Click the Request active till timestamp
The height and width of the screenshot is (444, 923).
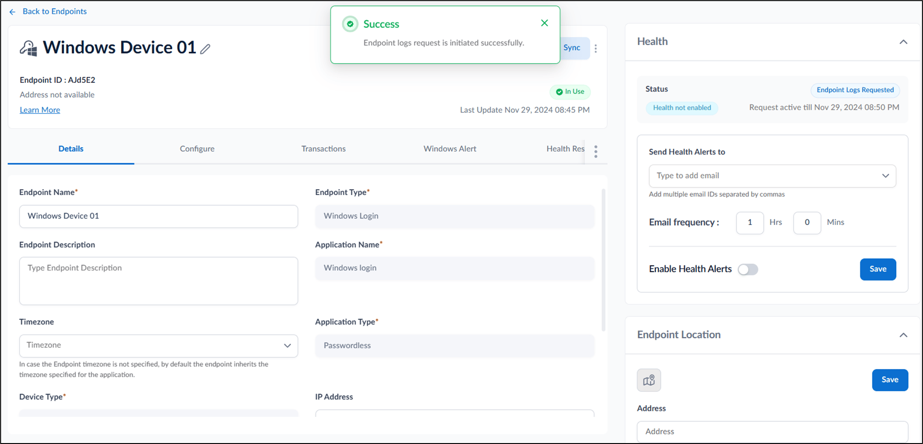[x=824, y=108]
